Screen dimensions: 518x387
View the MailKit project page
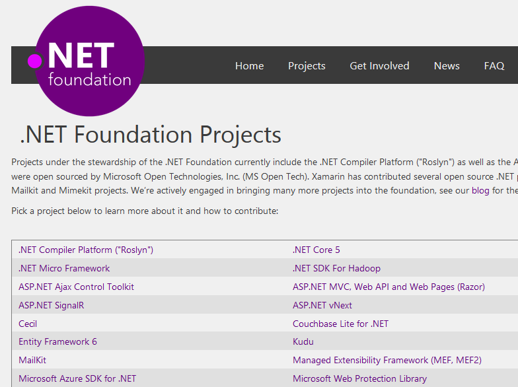click(x=32, y=361)
